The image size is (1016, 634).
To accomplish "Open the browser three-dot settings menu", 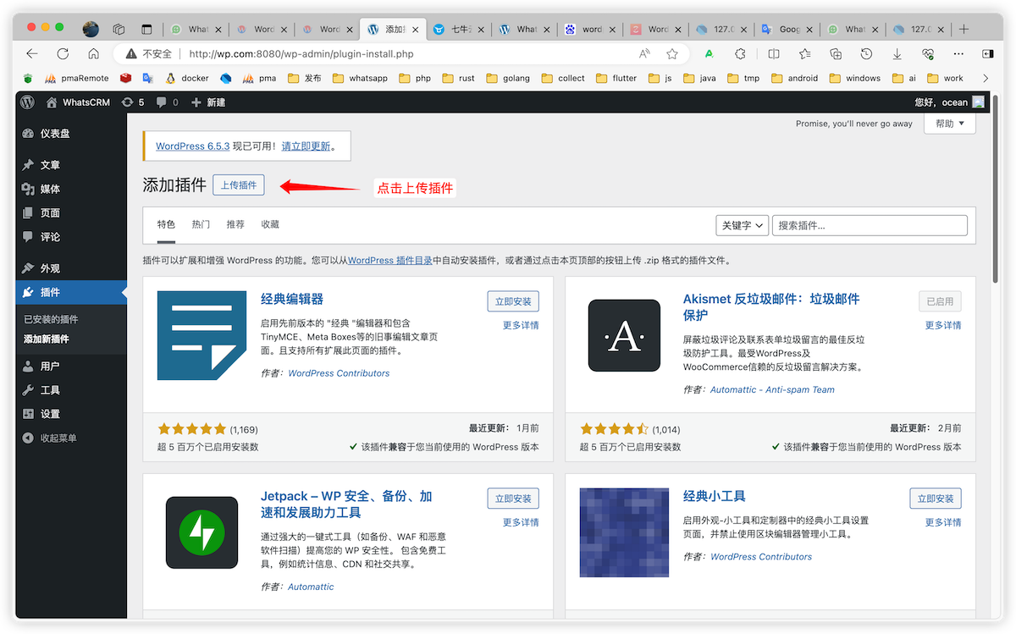I will (x=958, y=53).
